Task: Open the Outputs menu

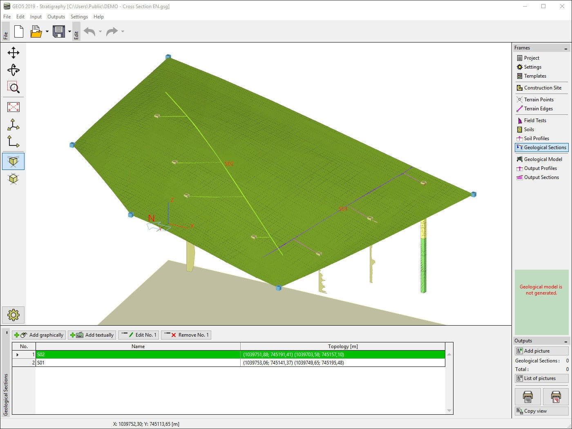Action: click(x=56, y=17)
